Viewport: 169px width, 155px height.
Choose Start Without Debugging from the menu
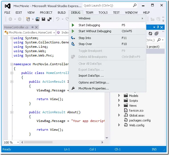click(x=95, y=31)
